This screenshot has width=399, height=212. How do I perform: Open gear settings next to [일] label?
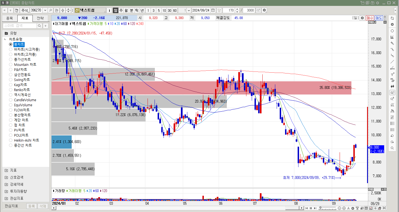pyautogui.click(x=362, y=18)
